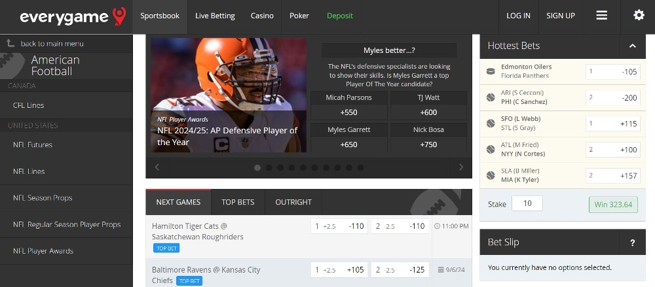Select the first carousel dot

pyautogui.click(x=257, y=168)
